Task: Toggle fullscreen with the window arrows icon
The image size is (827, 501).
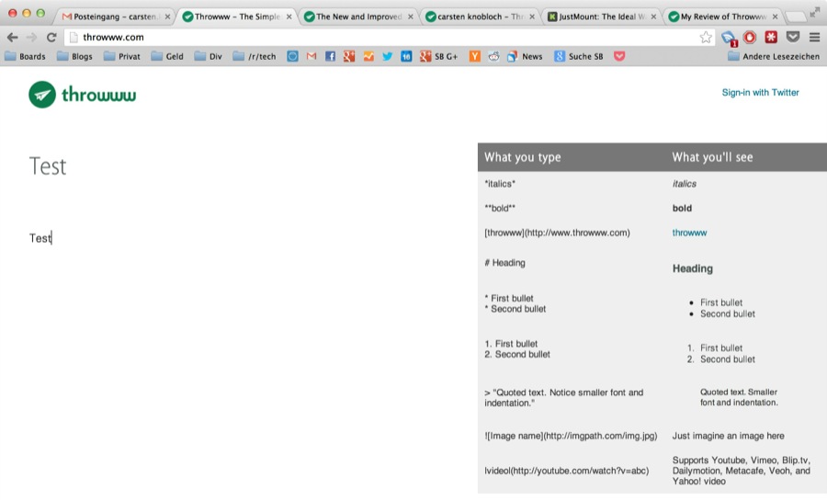Action: pos(815,12)
